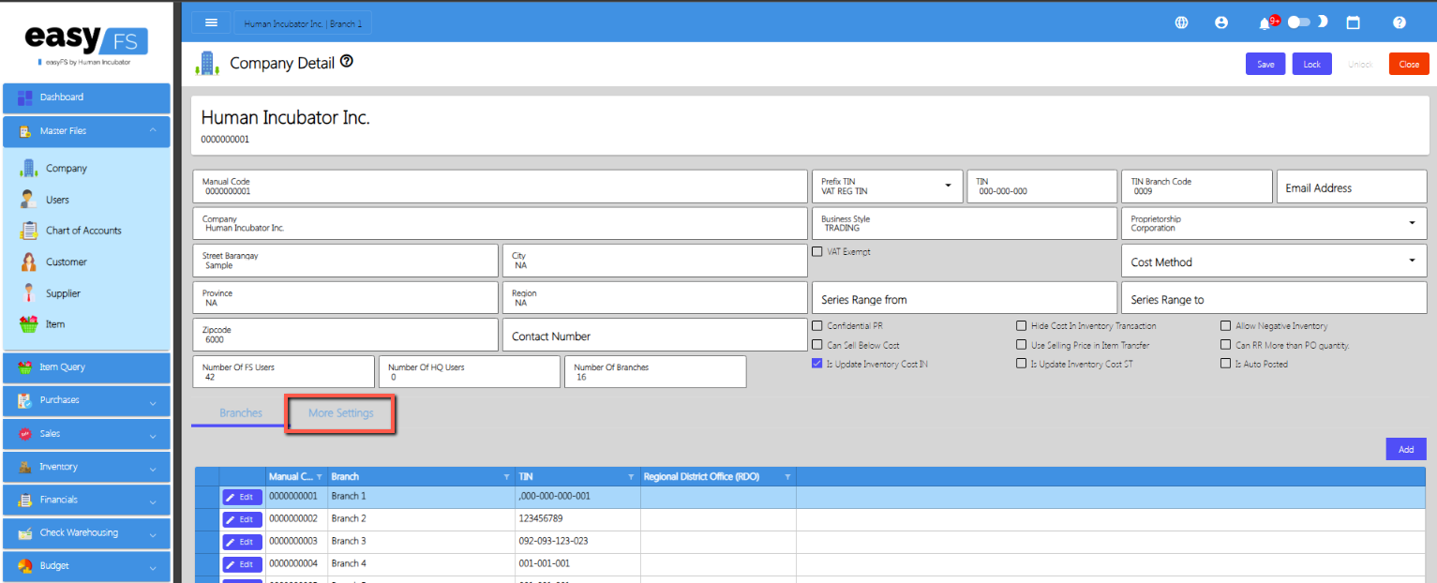
Task: Click the help icon beside Company Detail
Action: point(347,62)
